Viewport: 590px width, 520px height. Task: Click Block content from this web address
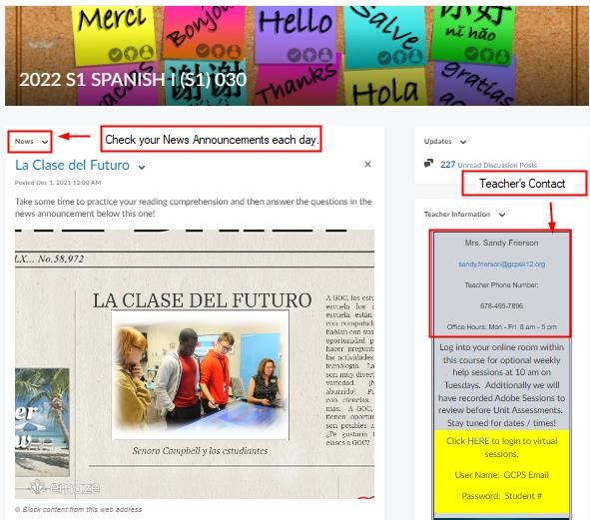[x=79, y=509]
